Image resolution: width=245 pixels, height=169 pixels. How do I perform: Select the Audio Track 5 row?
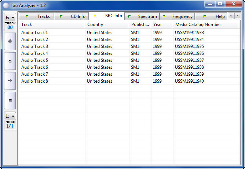pos(34,60)
